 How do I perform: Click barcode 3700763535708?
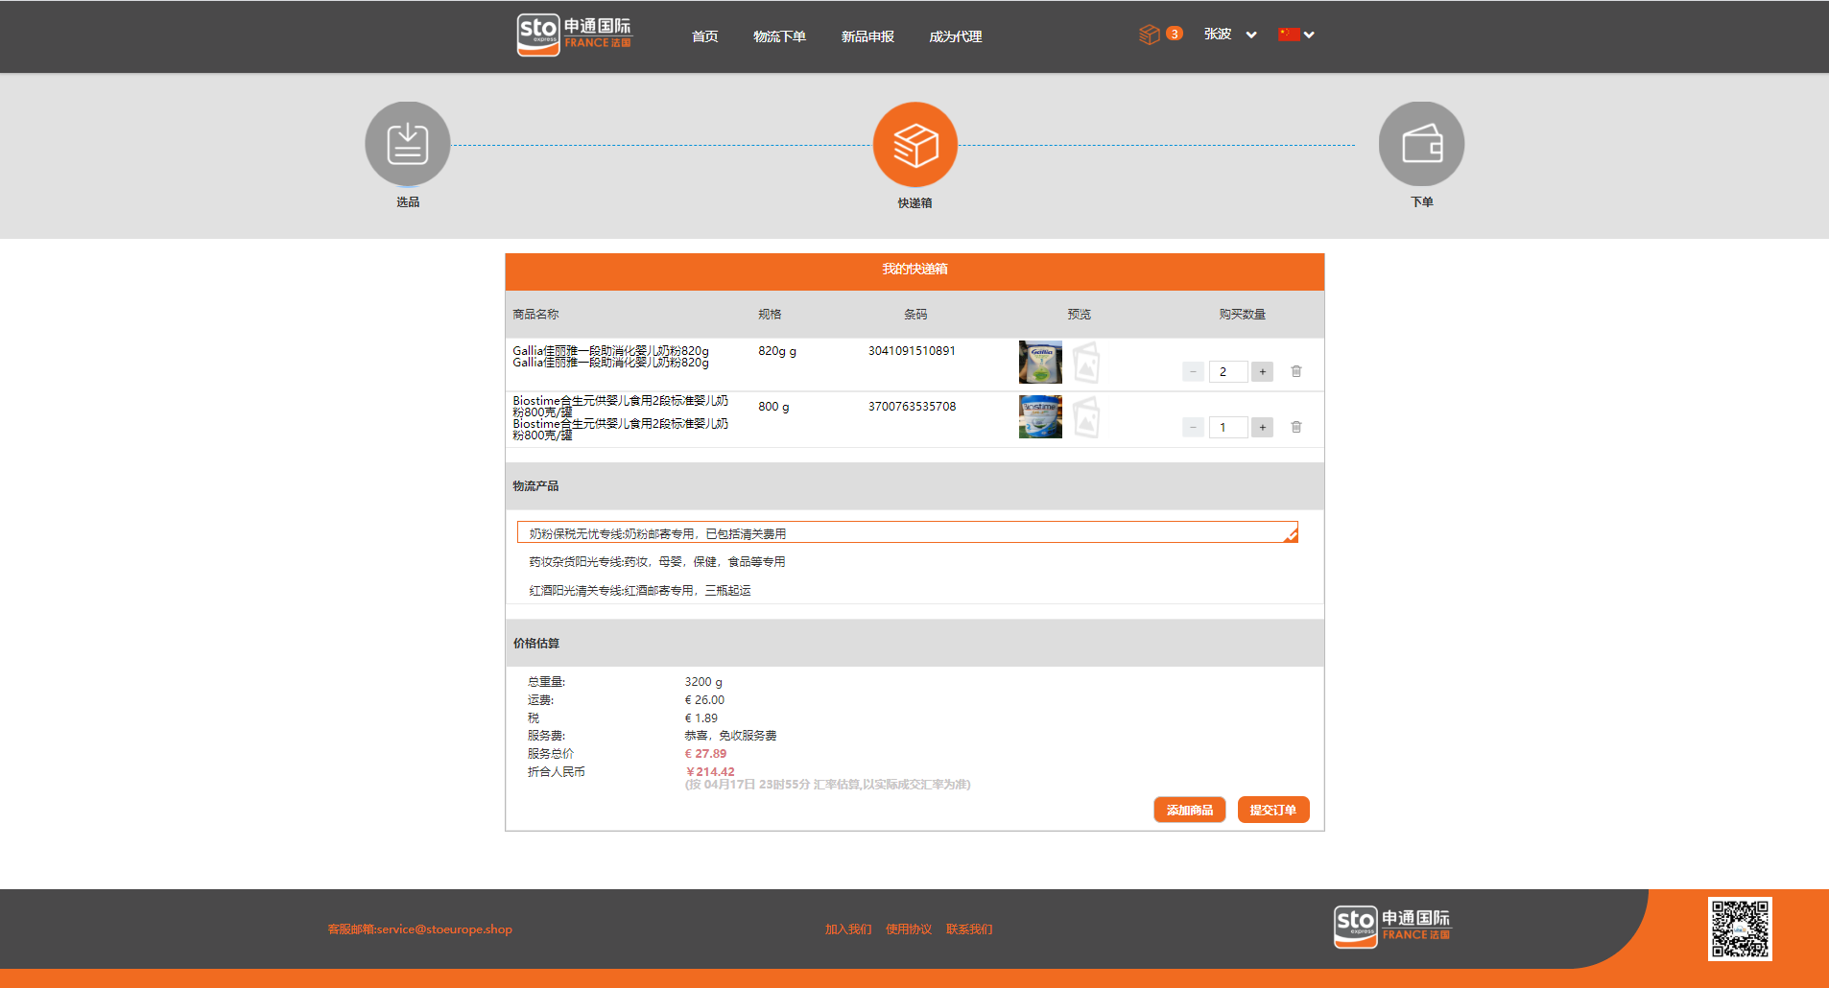912,407
